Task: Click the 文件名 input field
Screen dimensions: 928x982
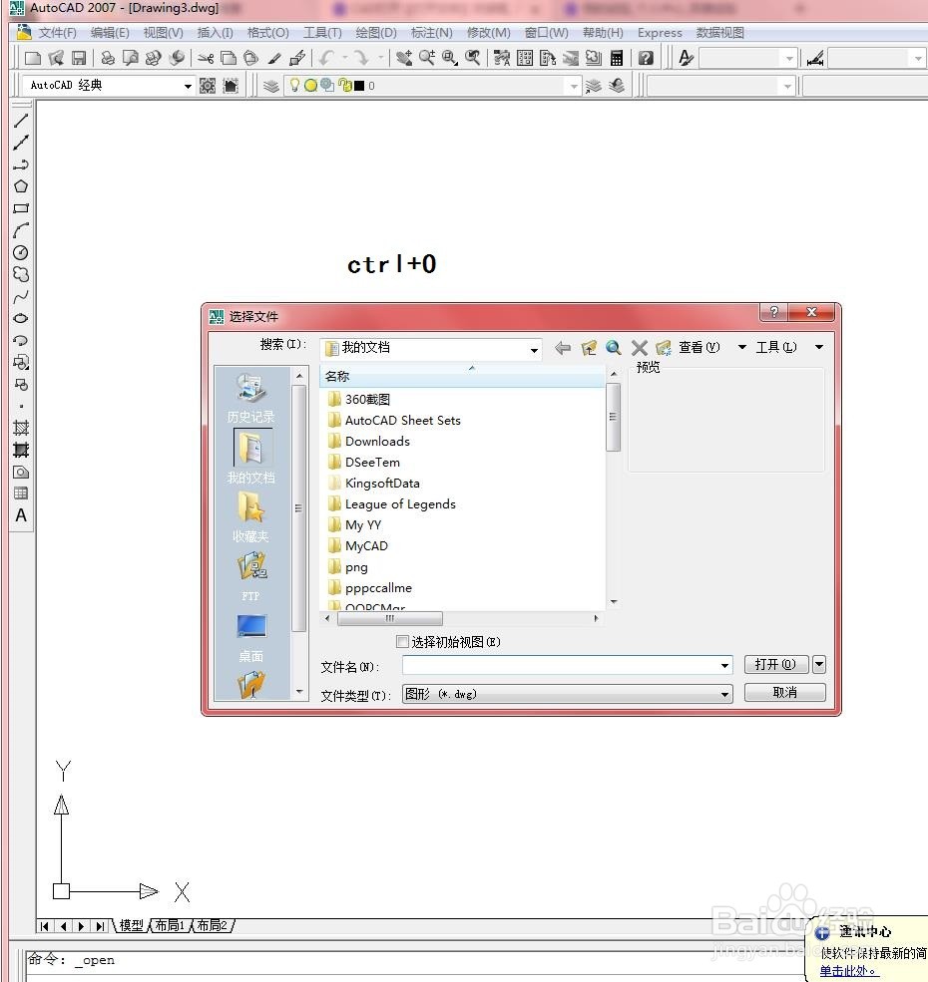Action: click(x=561, y=665)
